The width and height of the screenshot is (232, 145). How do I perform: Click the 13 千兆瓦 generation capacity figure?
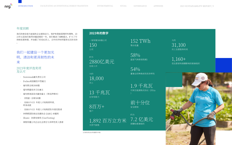pyautogui.click(x=99, y=93)
